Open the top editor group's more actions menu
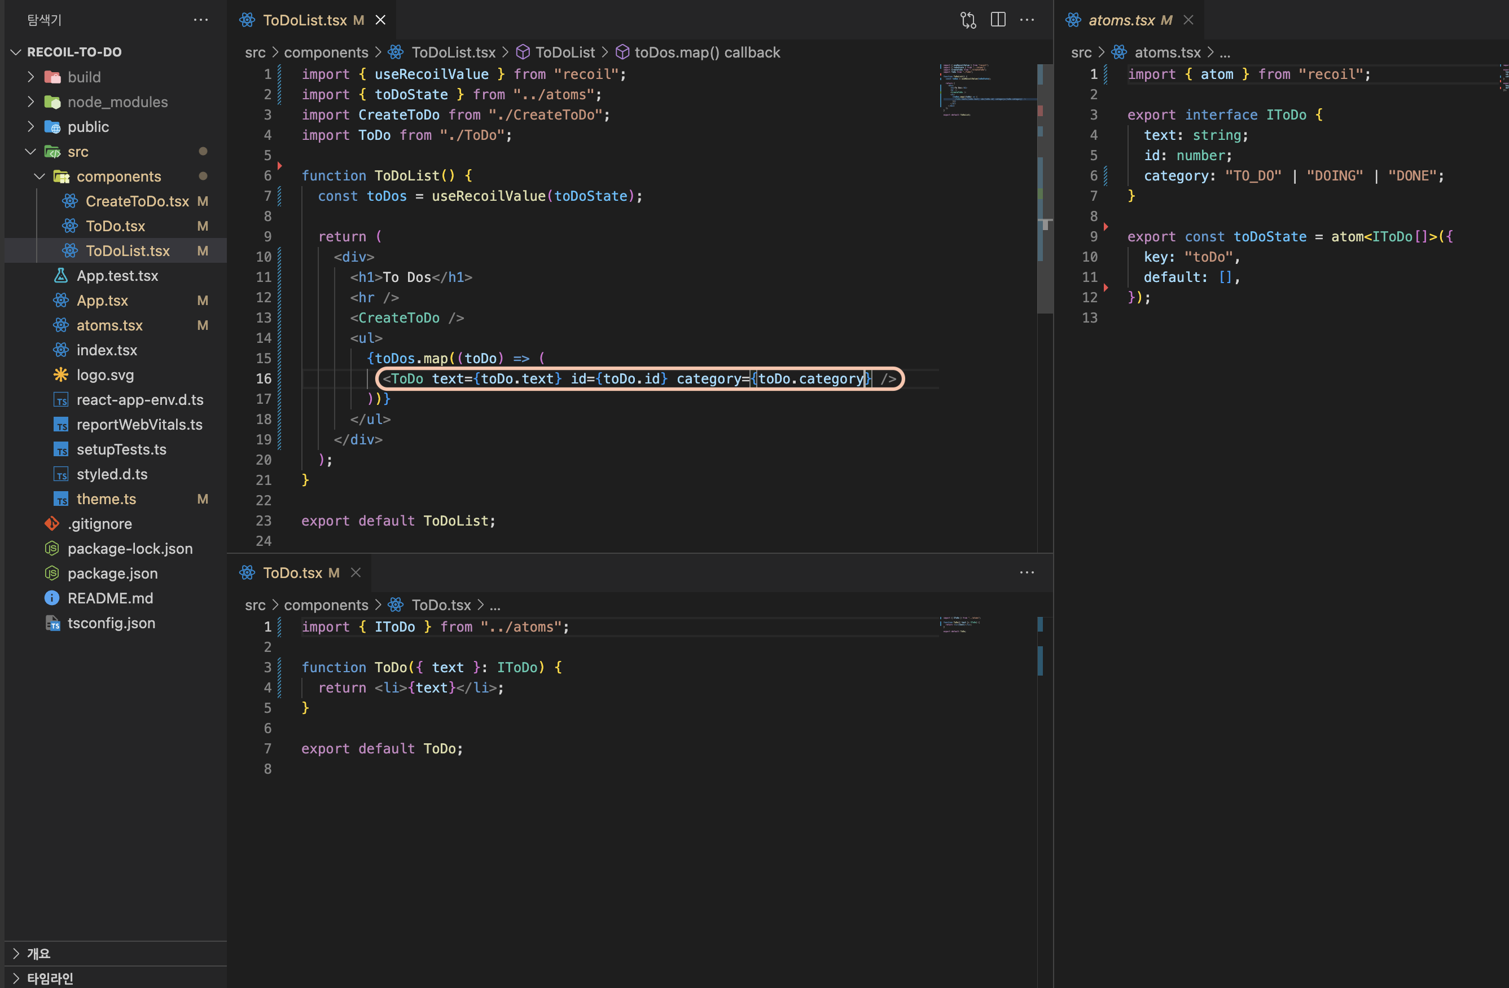 pos(1027,20)
